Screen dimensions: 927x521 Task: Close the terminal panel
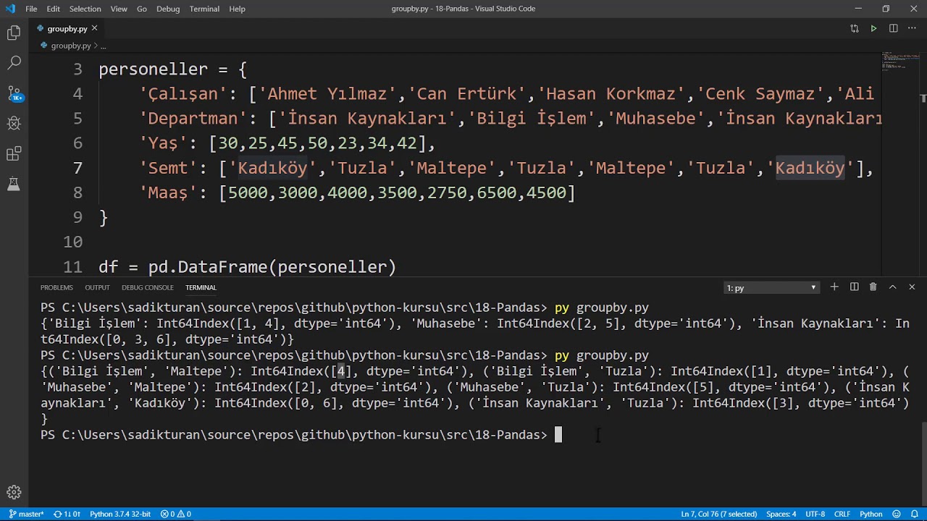912,287
